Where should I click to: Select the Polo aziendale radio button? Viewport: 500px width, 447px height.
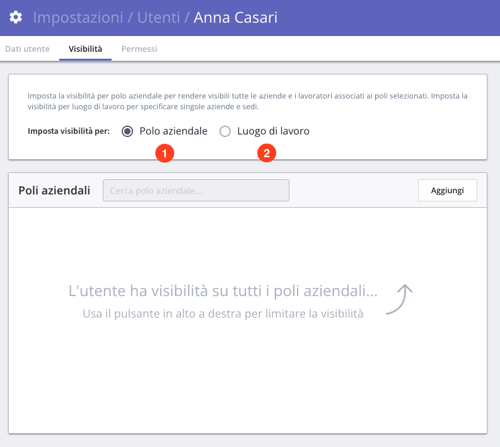(x=127, y=131)
